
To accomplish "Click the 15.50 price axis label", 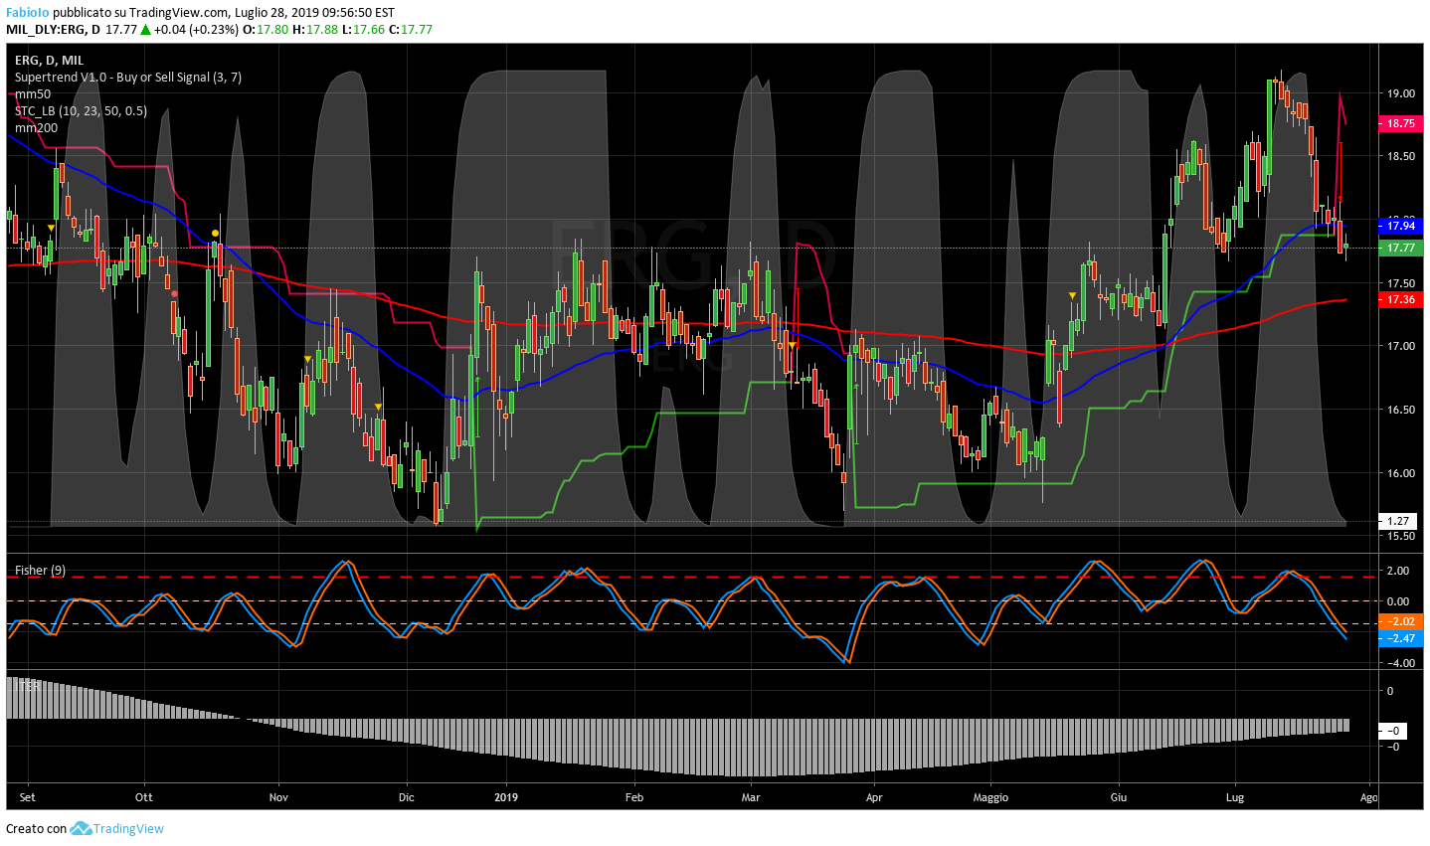I will click(x=1400, y=536).
